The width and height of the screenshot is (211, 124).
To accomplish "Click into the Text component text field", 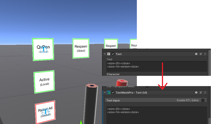I will tap(157, 66).
